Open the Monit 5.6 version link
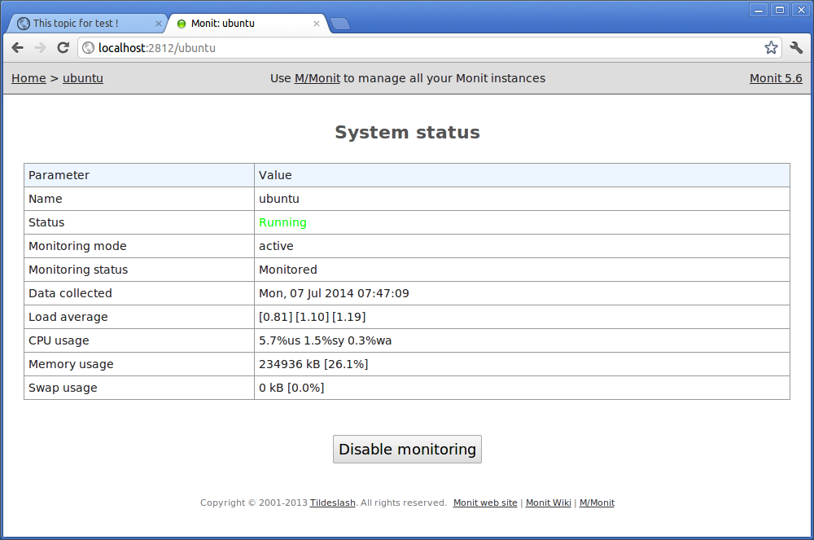Image resolution: width=814 pixels, height=540 pixels. click(x=776, y=78)
